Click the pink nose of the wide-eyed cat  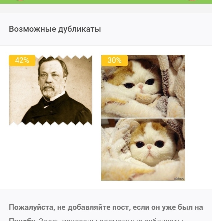pyautogui.click(x=149, y=147)
